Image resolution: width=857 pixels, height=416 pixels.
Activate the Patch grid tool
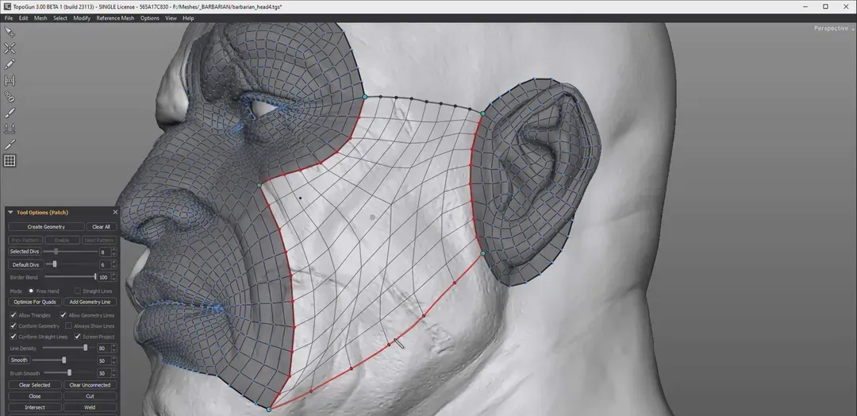tap(10, 161)
